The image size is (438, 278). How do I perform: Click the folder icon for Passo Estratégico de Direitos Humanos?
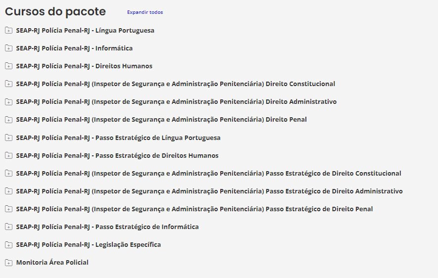(8, 156)
